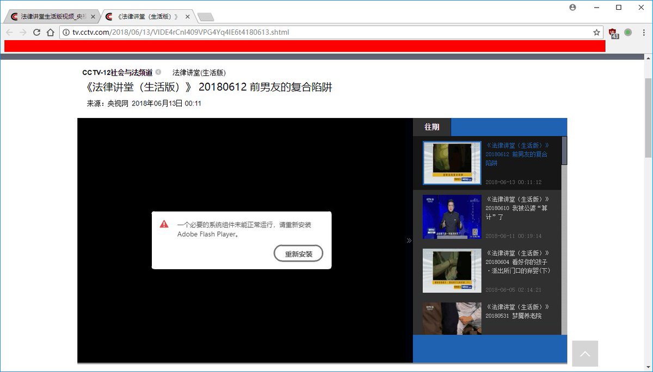Image resolution: width=653 pixels, height=372 pixels.
Task: Click the 梦魇养老院 episode thumbnail
Action: [x=452, y=318]
